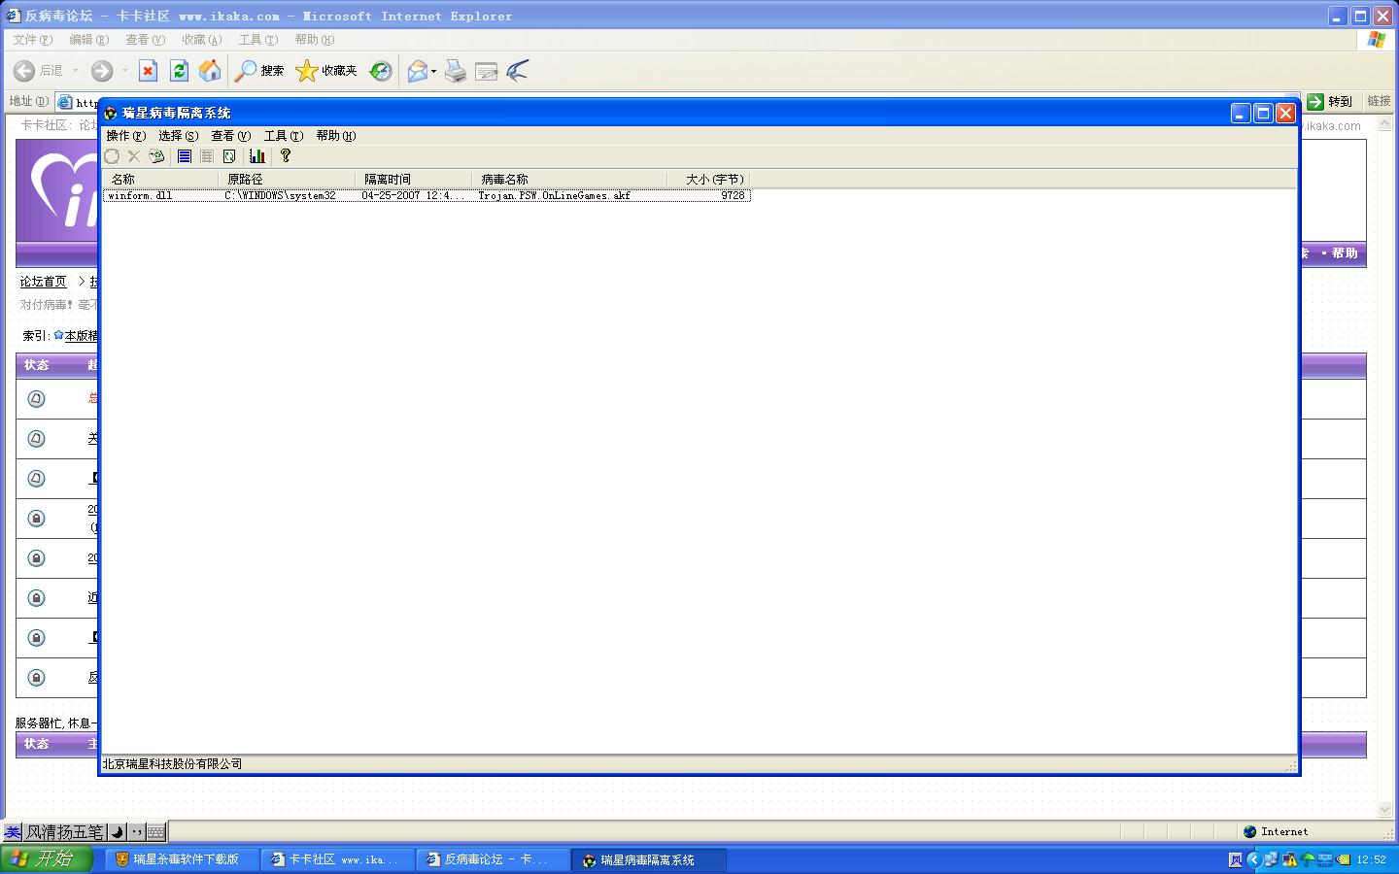1399x874 pixels.
Task: Click the green send-file icon in quarantine toolbar
Action: [156, 156]
